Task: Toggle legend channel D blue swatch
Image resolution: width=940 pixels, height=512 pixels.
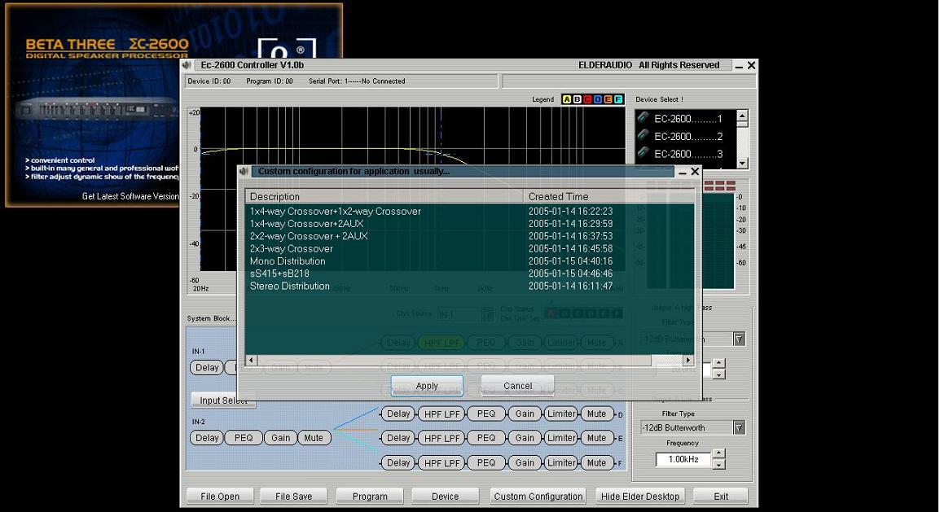Action: 598,99
